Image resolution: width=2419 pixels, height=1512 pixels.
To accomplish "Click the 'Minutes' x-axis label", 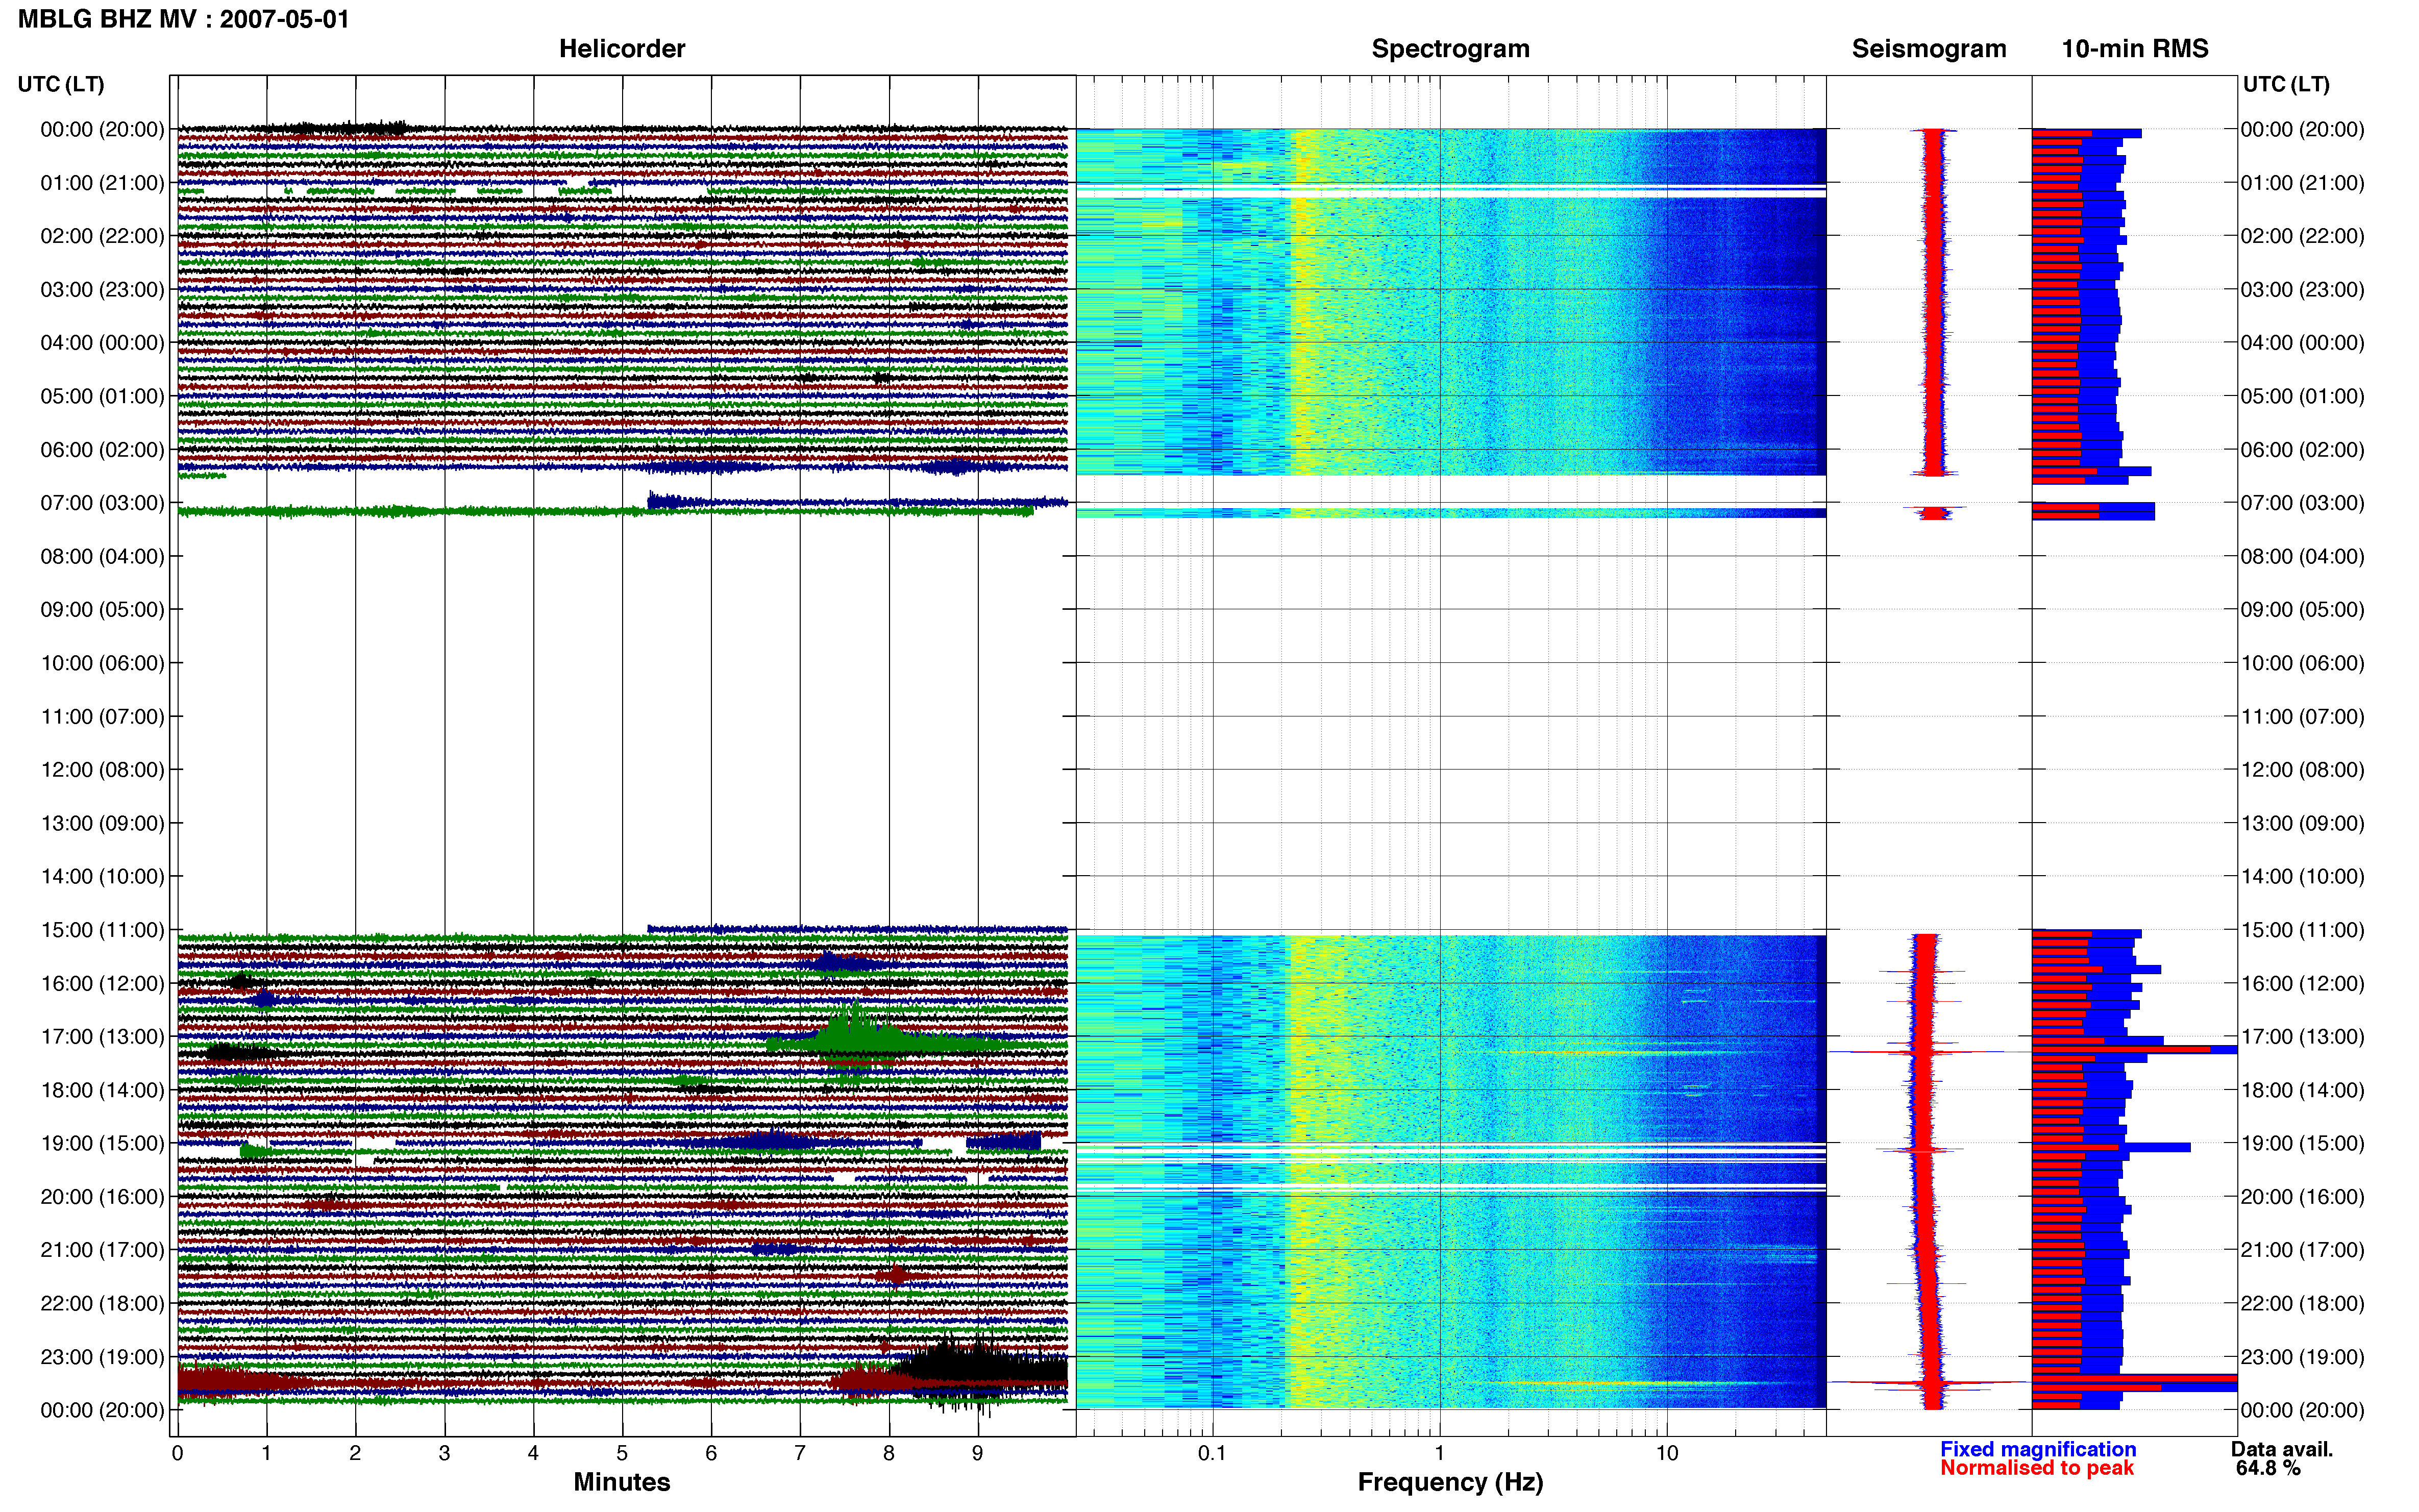I will pos(621,1482).
